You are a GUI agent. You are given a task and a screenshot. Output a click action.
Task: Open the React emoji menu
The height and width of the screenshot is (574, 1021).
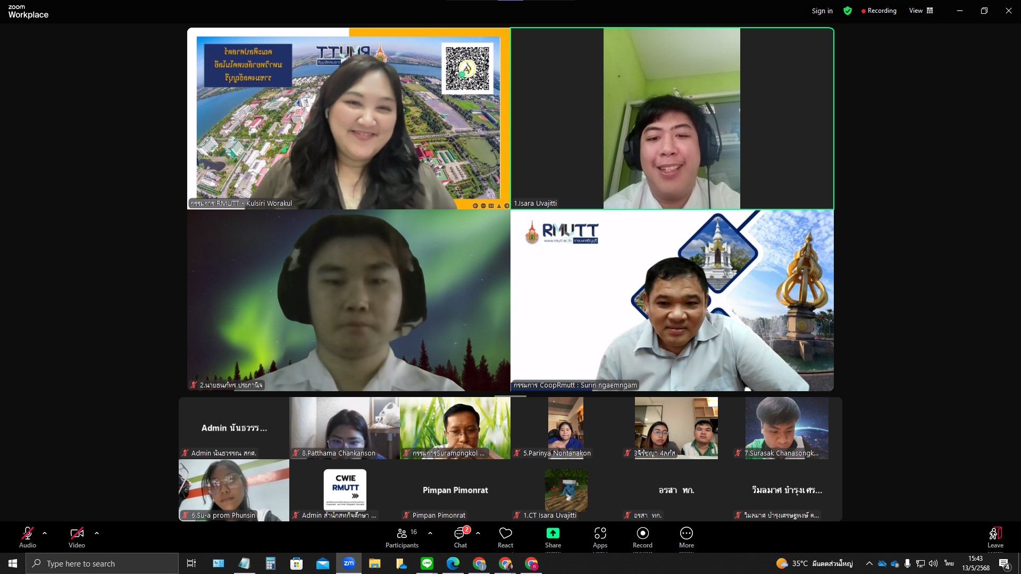505,537
